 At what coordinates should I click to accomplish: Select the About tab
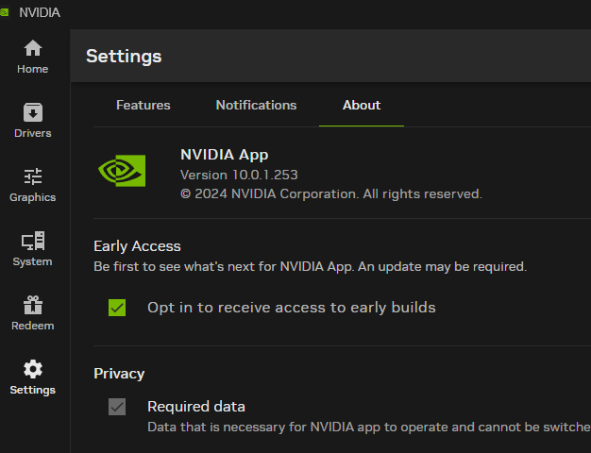pos(362,105)
